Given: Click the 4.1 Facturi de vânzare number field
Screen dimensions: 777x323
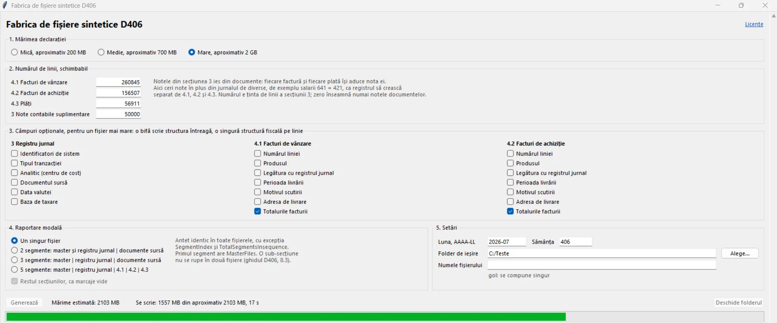Looking at the screenshot, I should [118, 82].
